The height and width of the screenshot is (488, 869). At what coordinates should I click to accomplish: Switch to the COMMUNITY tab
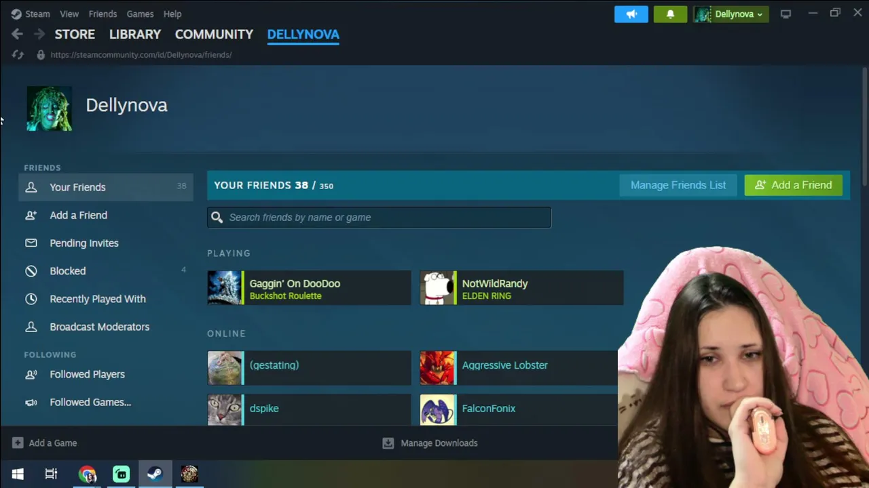tap(214, 34)
